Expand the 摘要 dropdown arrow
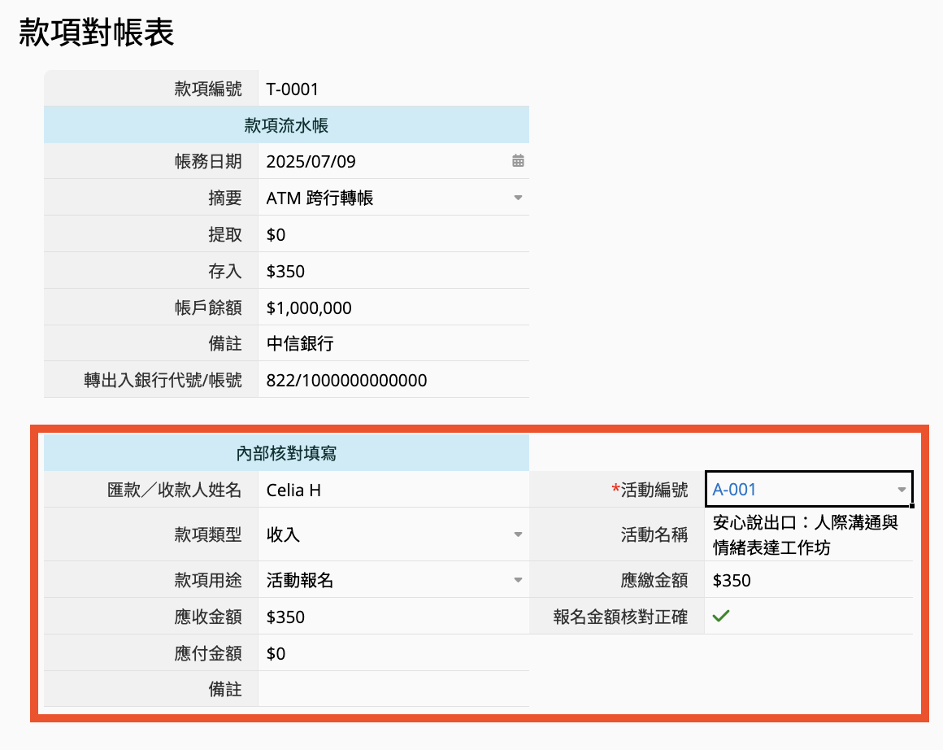 coord(518,198)
